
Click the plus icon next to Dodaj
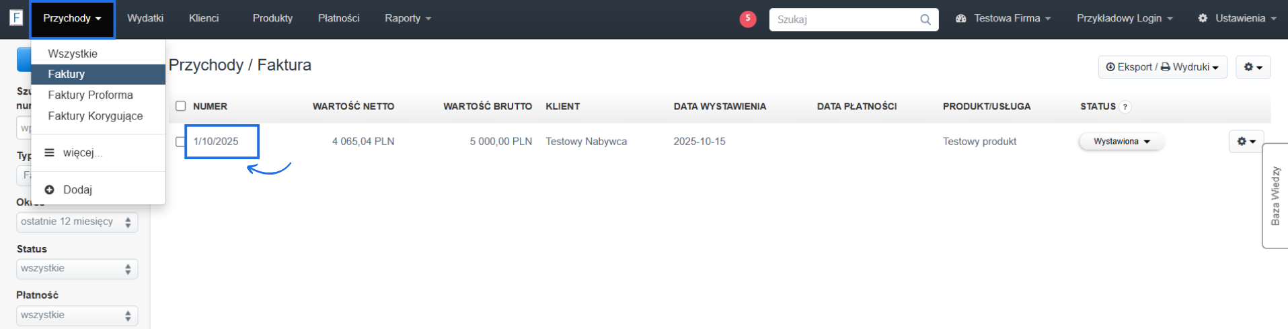[49, 190]
